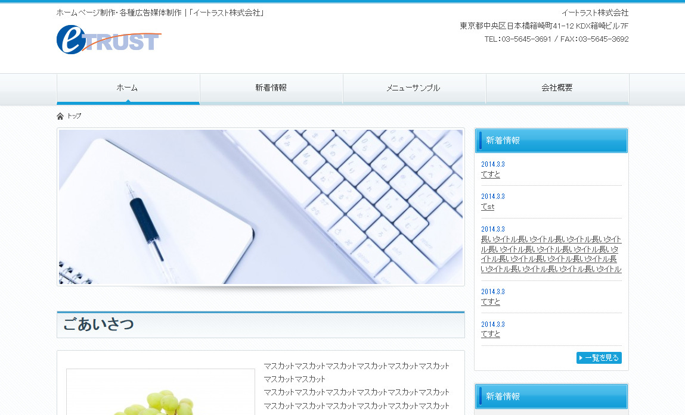Open the 会社概要 navigation tab
The width and height of the screenshot is (685, 415).
[x=557, y=88]
